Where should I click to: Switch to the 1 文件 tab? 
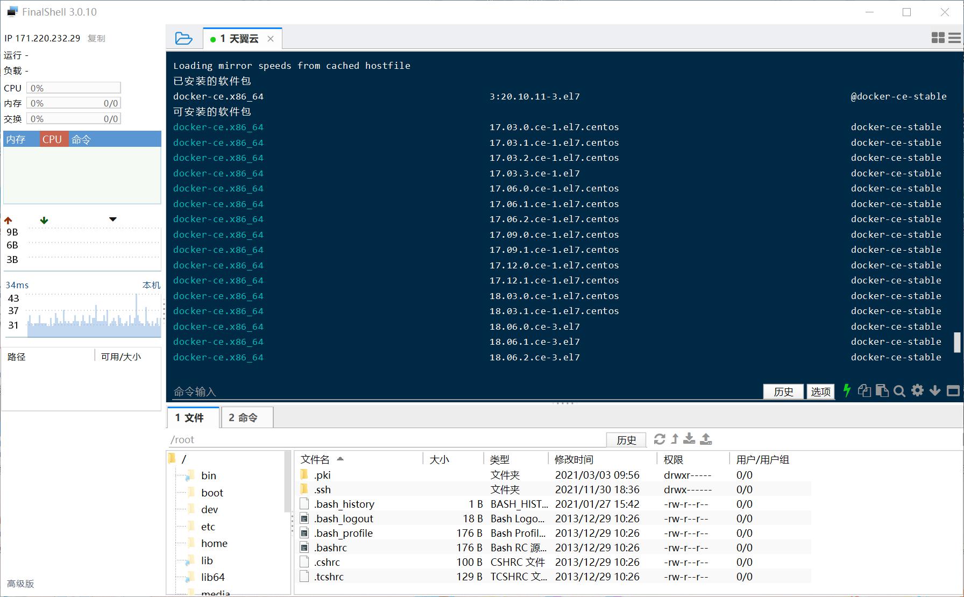tap(193, 417)
